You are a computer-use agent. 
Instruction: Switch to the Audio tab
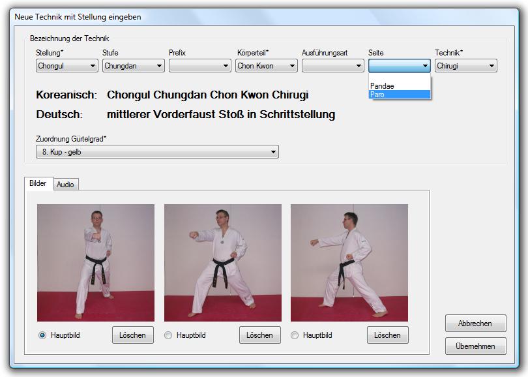click(65, 185)
